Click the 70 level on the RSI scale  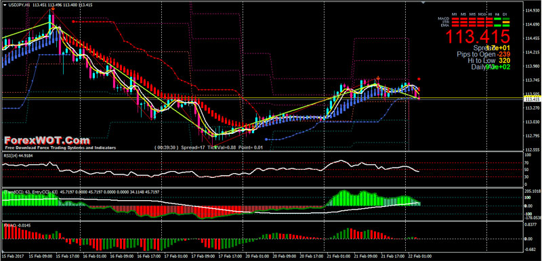tap(527, 163)
